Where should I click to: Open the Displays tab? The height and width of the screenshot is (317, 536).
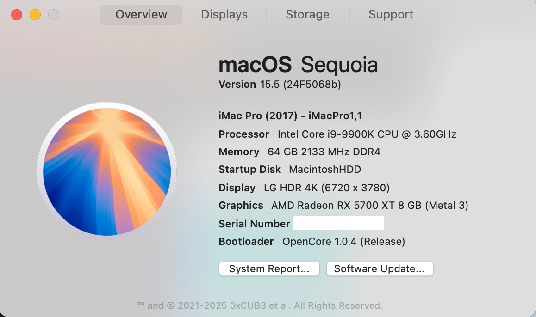pos(224,14)
